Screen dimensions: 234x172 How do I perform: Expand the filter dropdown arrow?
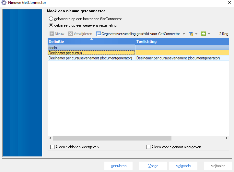[x=196, y=34]
